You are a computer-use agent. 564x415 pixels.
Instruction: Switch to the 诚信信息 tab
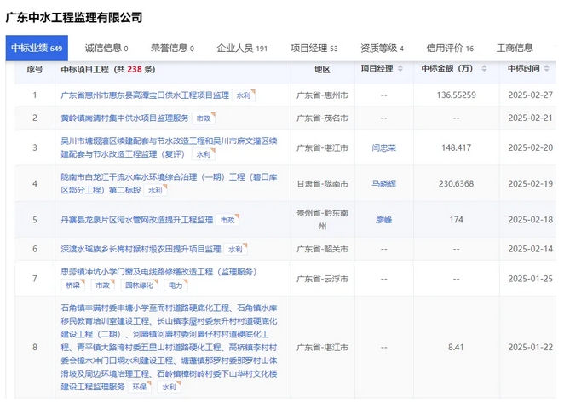pos(106,48)
